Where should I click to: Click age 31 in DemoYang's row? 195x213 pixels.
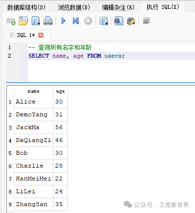click(60, 114)
